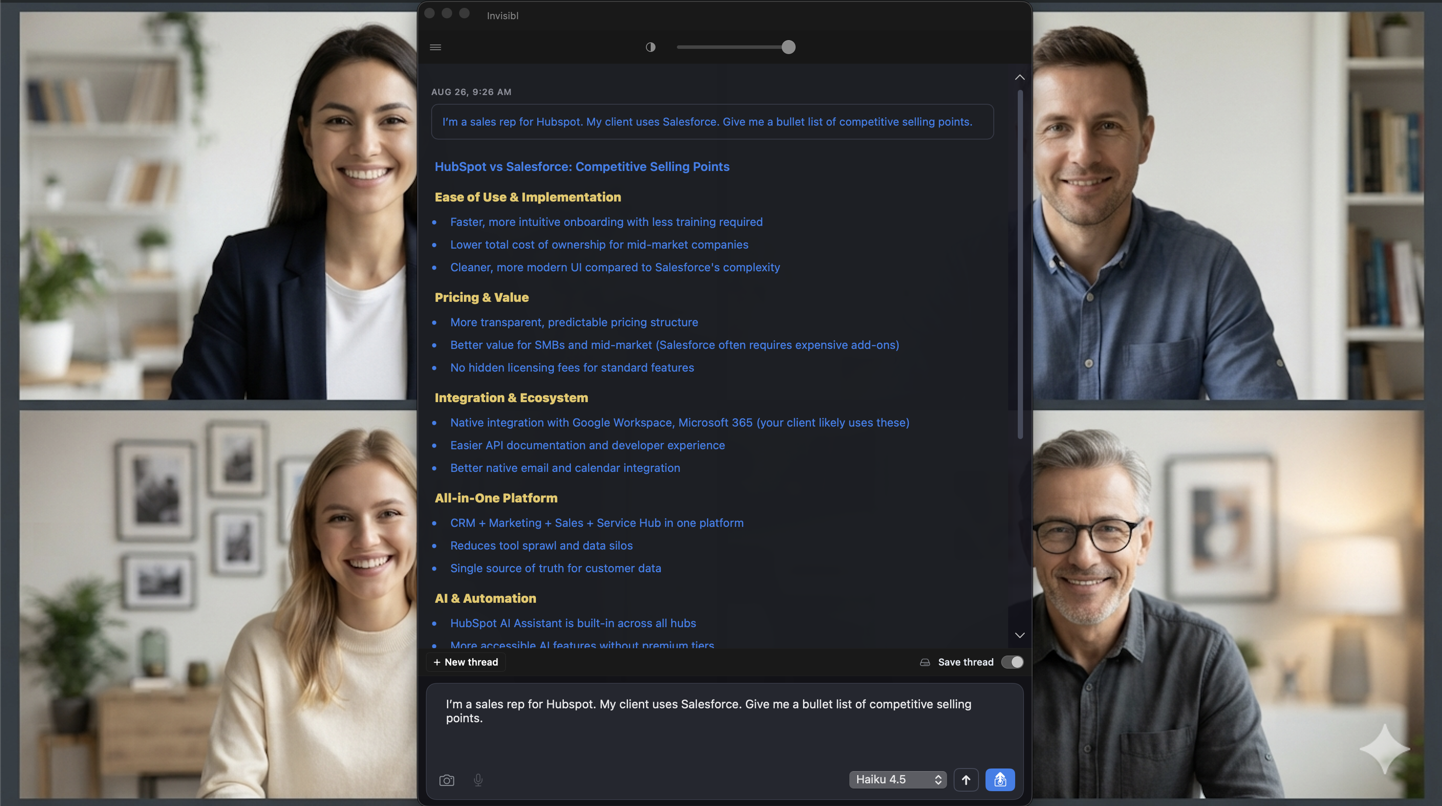Click bullet "No hidden licensing fees for standard features"
Viewport: 1442px width, 806px height.
[x=572, y=368]
